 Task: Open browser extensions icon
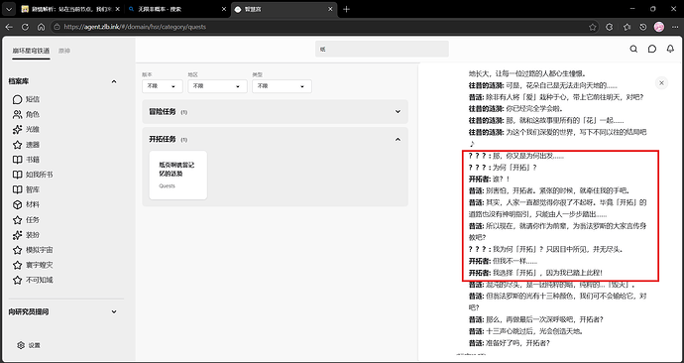point(610,27)
